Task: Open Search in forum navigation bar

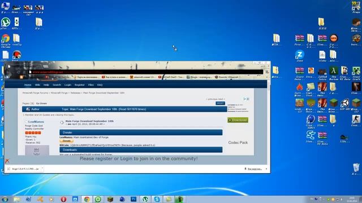Action: coord(57,85)
